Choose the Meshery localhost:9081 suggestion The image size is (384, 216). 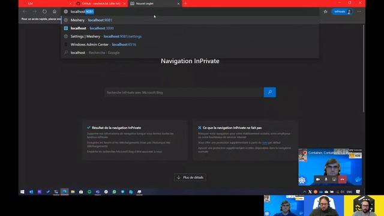(x=190, y=20)
